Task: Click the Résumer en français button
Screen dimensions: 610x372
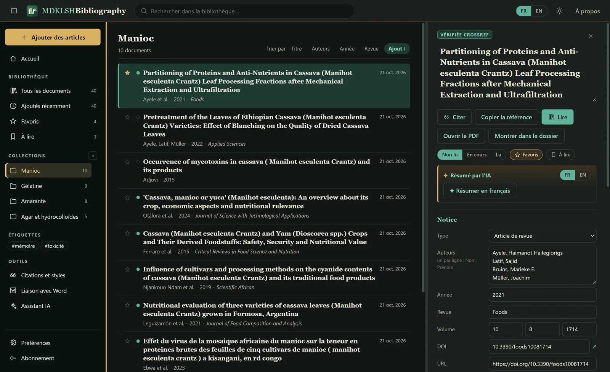Action: [480, 191]
